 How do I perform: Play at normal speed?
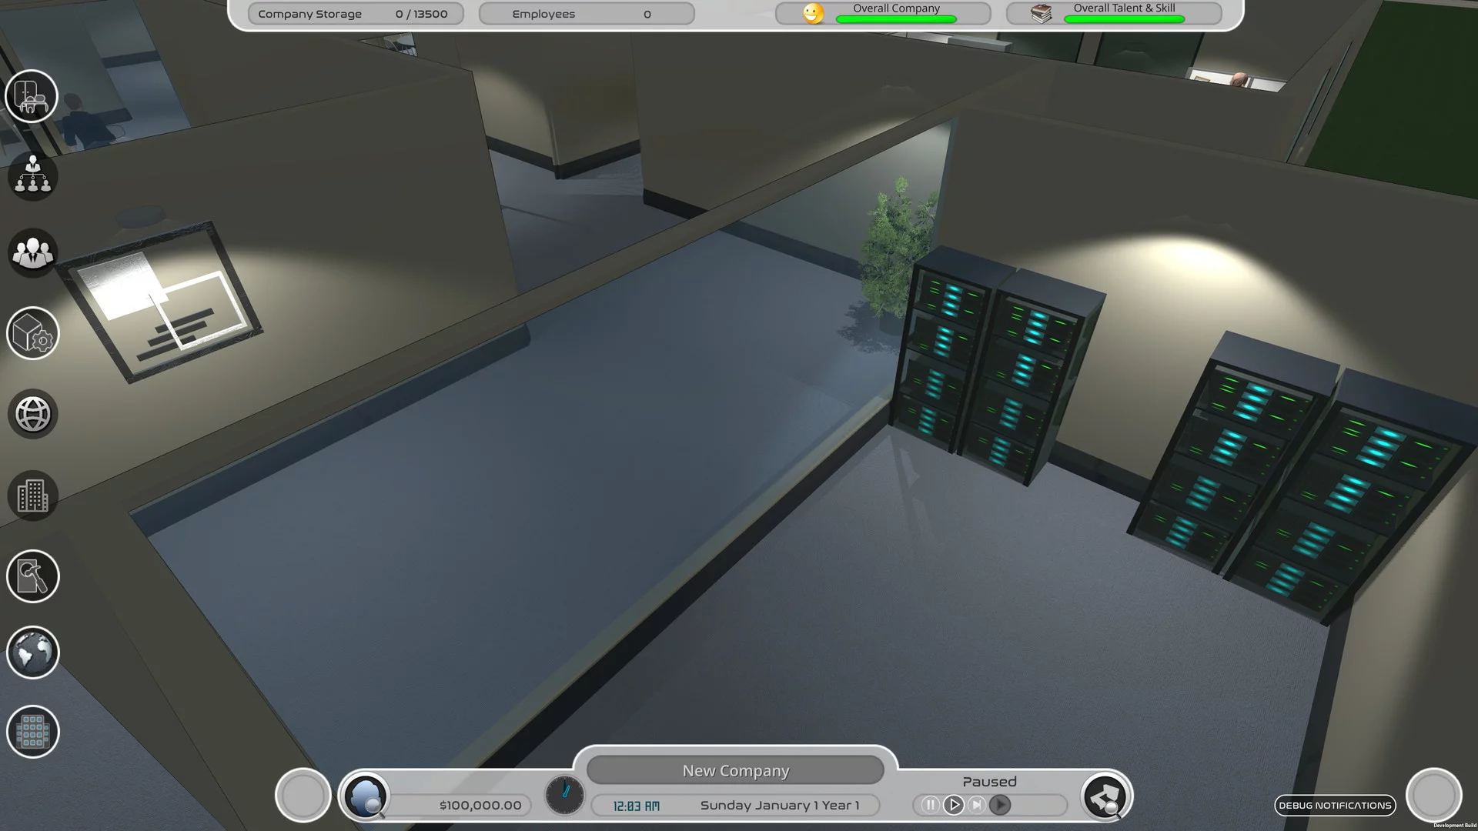pyautogui.click(x=953, y=805)
